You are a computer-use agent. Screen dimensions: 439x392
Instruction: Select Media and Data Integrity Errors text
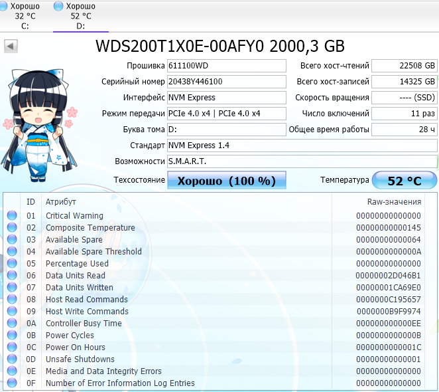(x=103, y=371)
